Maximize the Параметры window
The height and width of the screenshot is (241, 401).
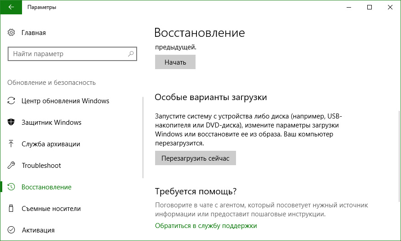pos(370,7)
